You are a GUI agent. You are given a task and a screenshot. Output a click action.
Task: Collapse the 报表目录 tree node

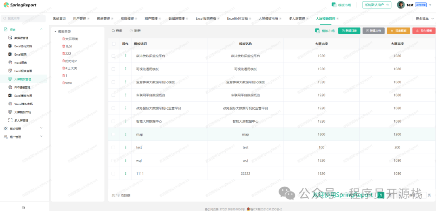click(55, 32)
